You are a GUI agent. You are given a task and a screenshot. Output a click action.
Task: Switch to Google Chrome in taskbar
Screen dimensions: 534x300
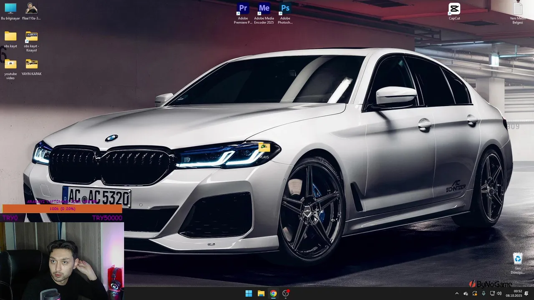[x=273, y=293]
